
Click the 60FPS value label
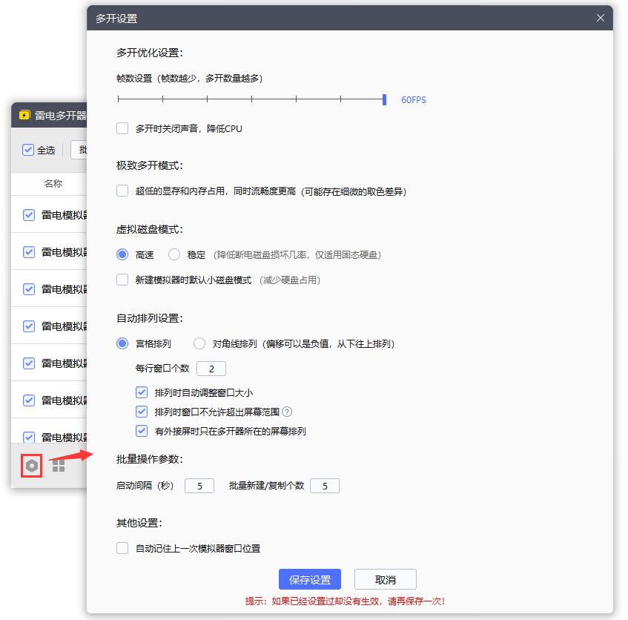(x=413, y=99)
